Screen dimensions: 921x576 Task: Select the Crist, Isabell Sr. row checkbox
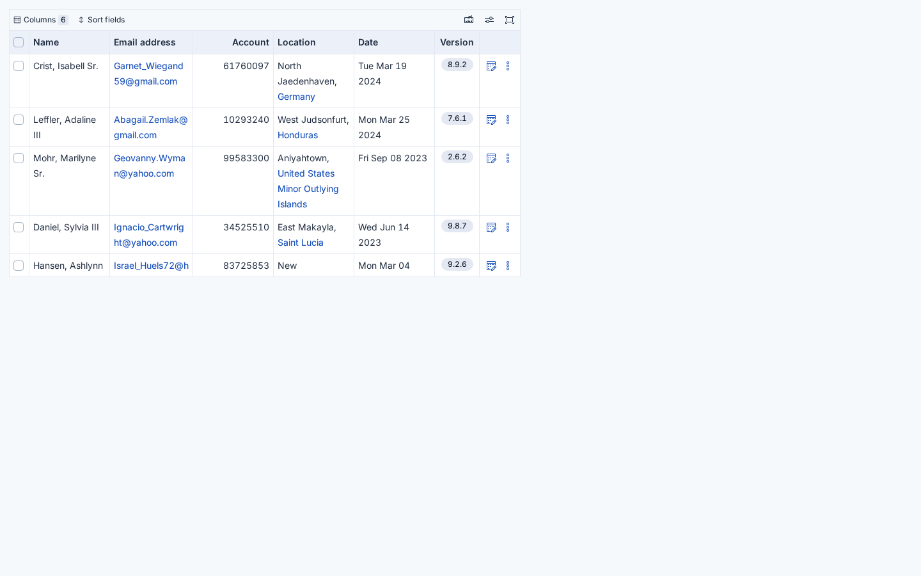point(19,66)
